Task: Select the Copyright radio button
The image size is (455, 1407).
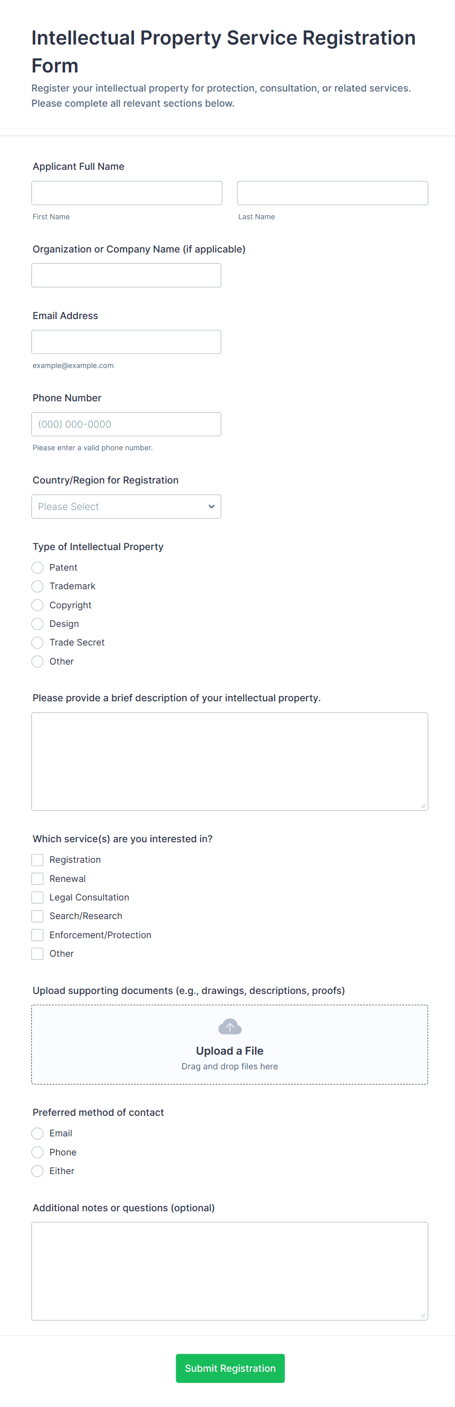Action: 38,605
